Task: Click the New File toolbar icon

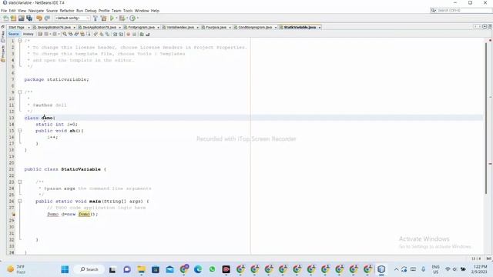Action: (5, 18)
